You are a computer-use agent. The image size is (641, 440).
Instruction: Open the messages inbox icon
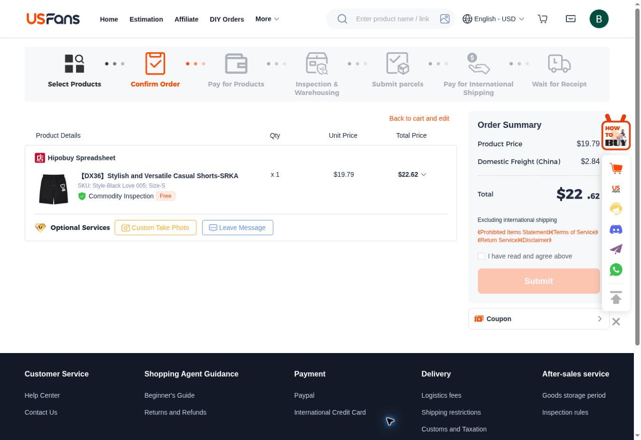571,19
